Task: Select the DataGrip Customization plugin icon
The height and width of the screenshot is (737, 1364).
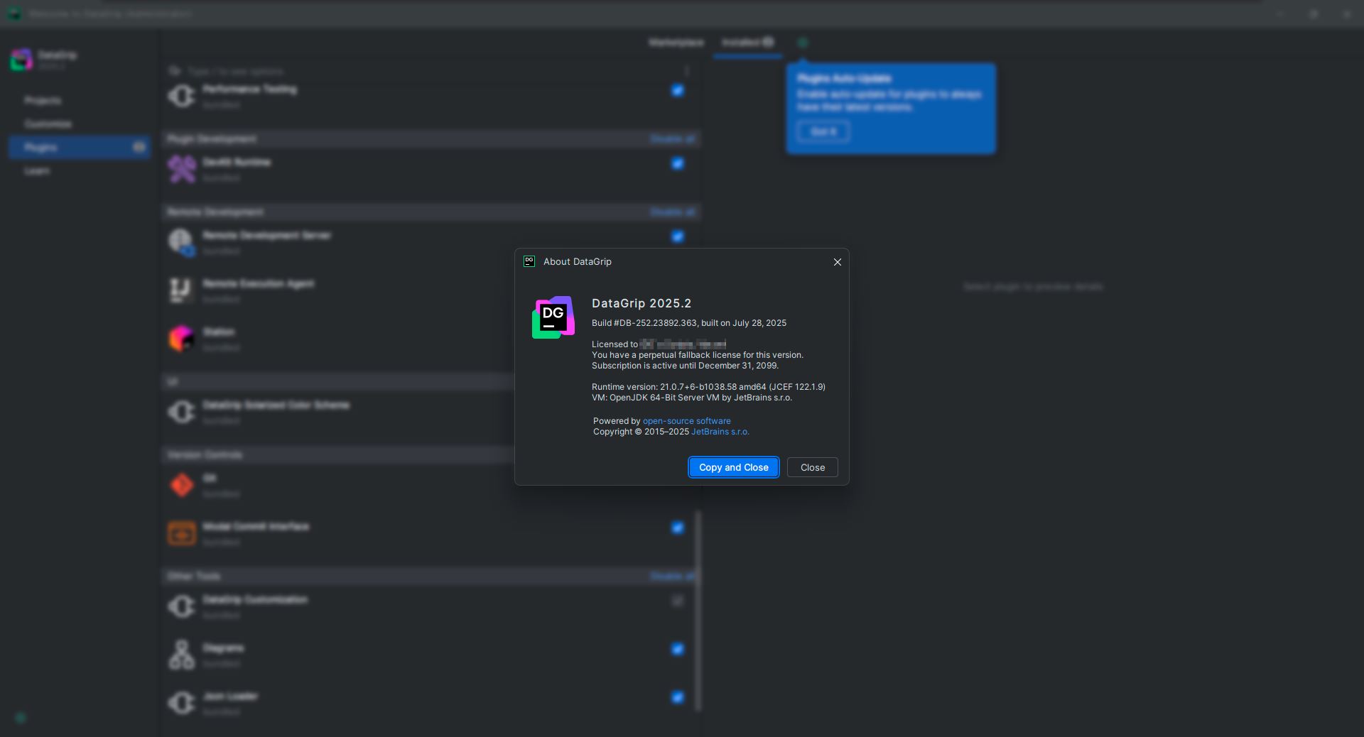Action: [182, 606]
